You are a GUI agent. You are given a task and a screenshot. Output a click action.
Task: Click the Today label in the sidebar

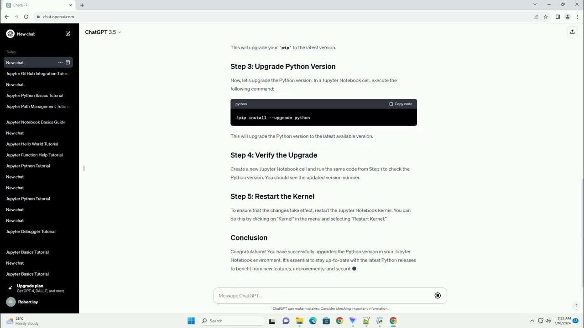[11, 52]
